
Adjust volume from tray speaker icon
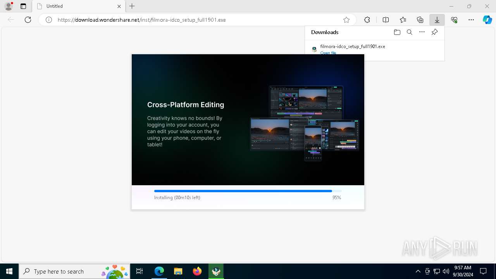(x=446, y=271)
